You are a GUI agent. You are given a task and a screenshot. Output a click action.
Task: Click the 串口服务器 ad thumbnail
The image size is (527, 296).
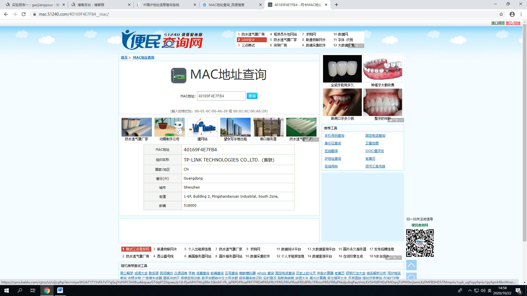tap(268, 127)
